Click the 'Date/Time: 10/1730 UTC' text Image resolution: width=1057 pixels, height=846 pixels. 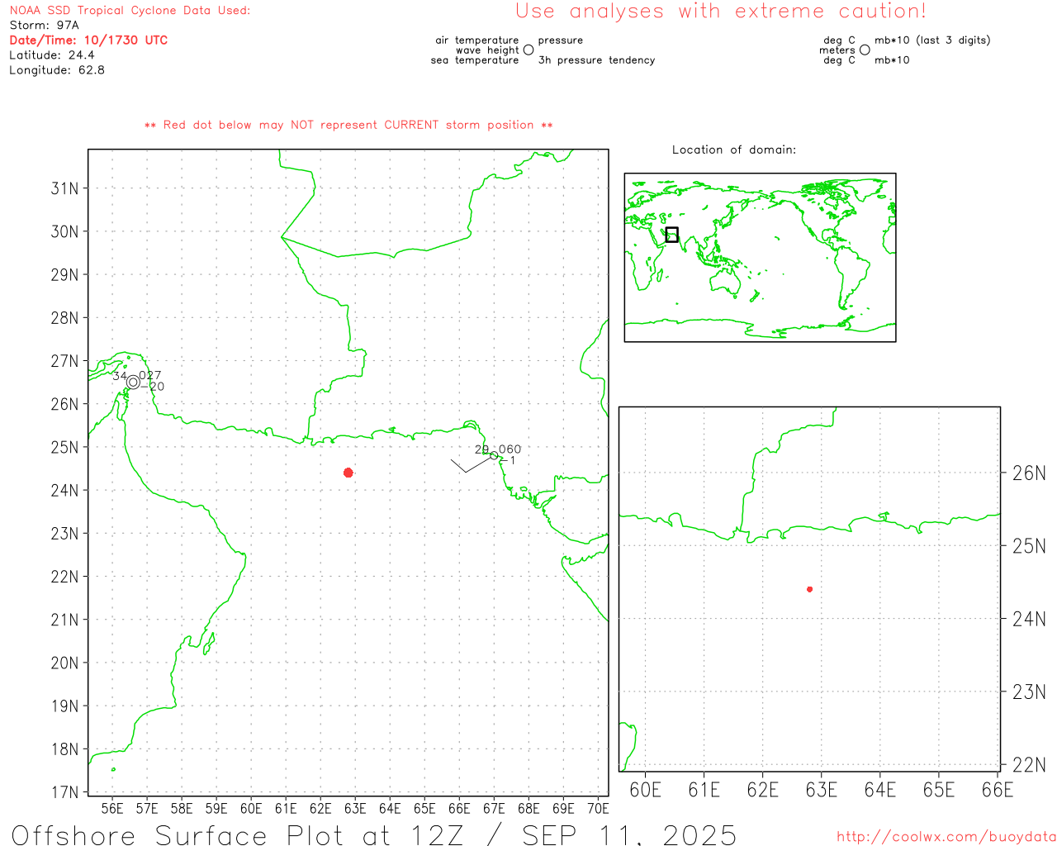click(x=88, y=40)
